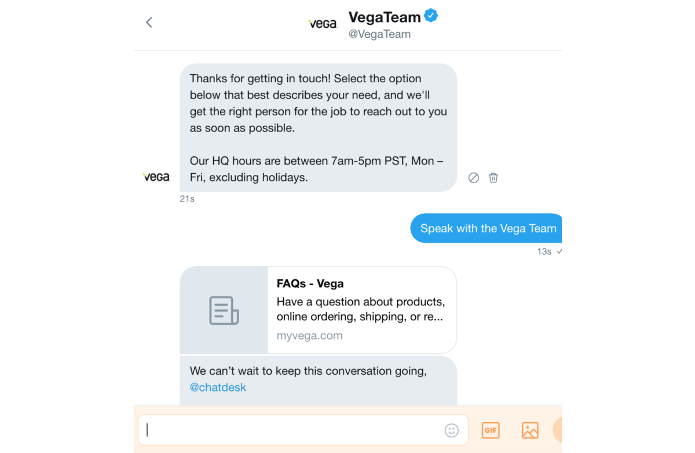This screenshot has height=453, width=695.
Task: Click the @VegaTeam handle
Action: (x=379, y=34)
